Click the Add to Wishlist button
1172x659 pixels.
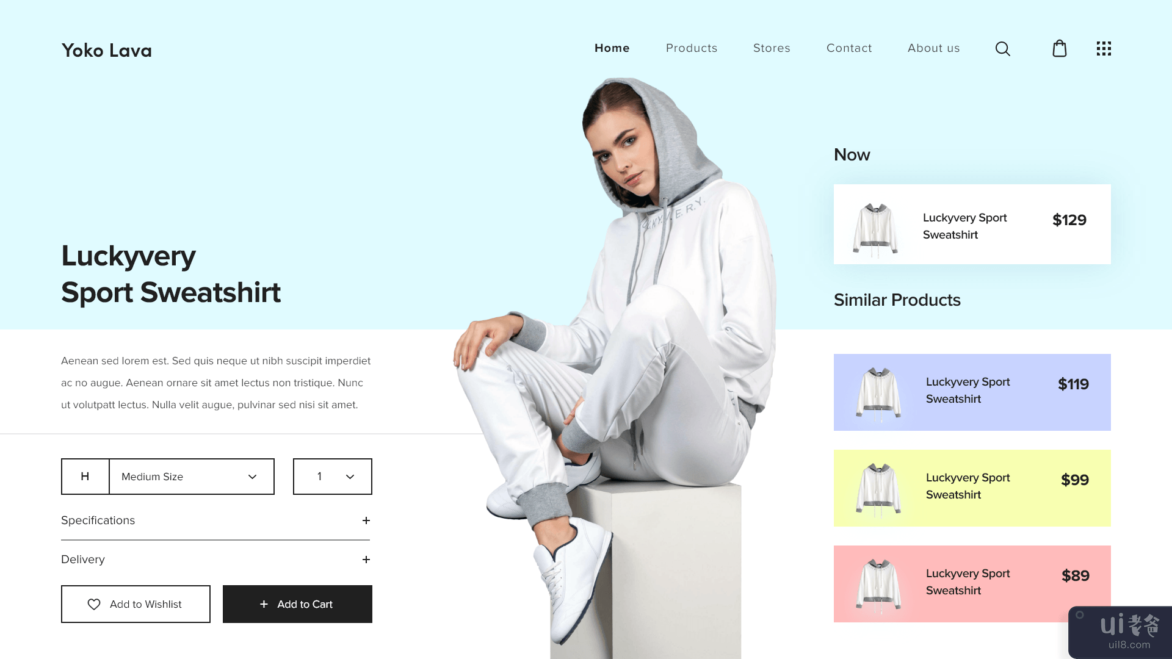[x=136, y=603]
